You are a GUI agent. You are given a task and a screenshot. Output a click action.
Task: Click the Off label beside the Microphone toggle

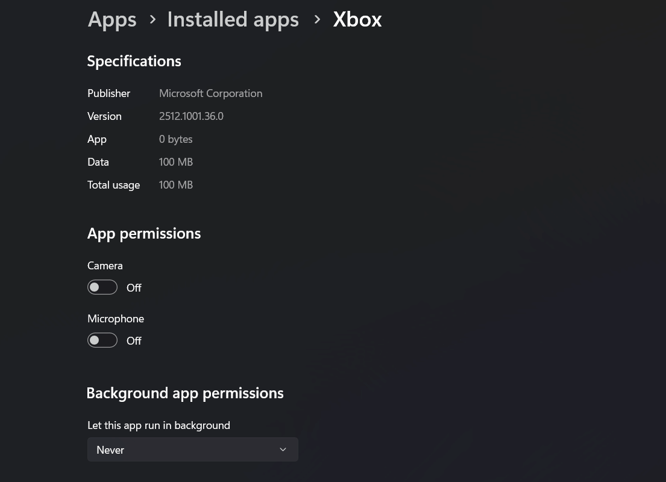tap(134, 341)
